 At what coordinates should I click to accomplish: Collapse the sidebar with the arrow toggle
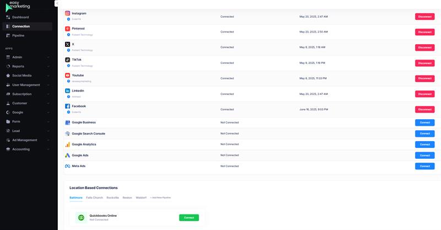[56, 3]
